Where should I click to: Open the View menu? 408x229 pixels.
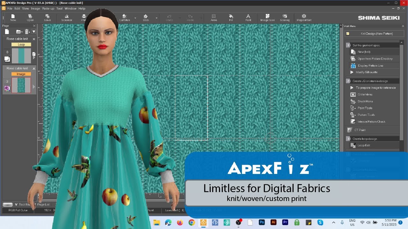25,9
